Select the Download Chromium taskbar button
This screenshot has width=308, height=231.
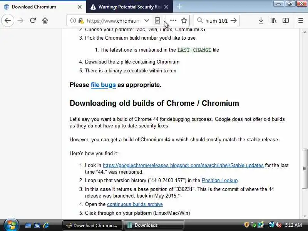92,225
